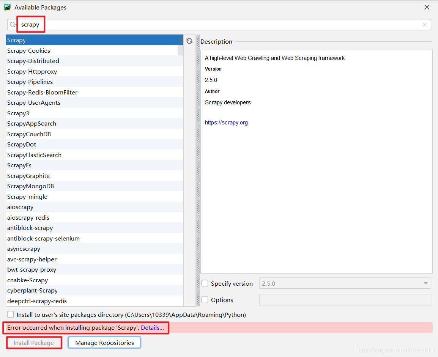Select the Scrapy3 package
The image size is (438, 357).
[95, 113]
